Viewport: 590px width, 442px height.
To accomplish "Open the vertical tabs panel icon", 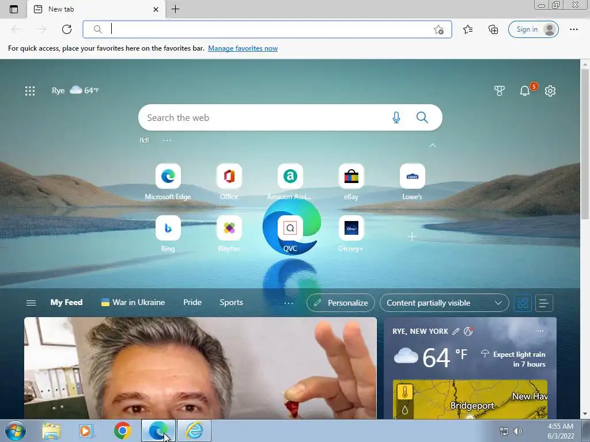I will tap(14, 9).
